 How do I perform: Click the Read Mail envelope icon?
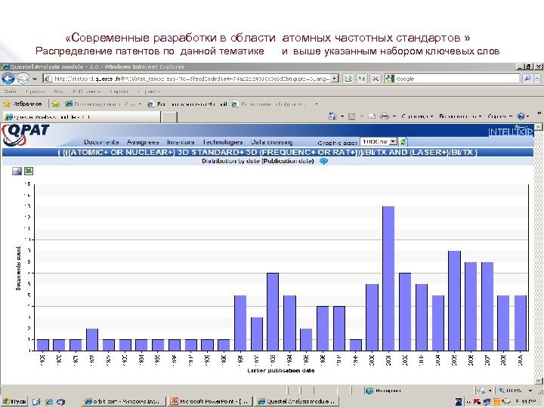(x=372, y=116)
